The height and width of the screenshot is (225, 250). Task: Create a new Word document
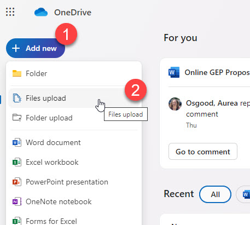click(x=74, y=142)
